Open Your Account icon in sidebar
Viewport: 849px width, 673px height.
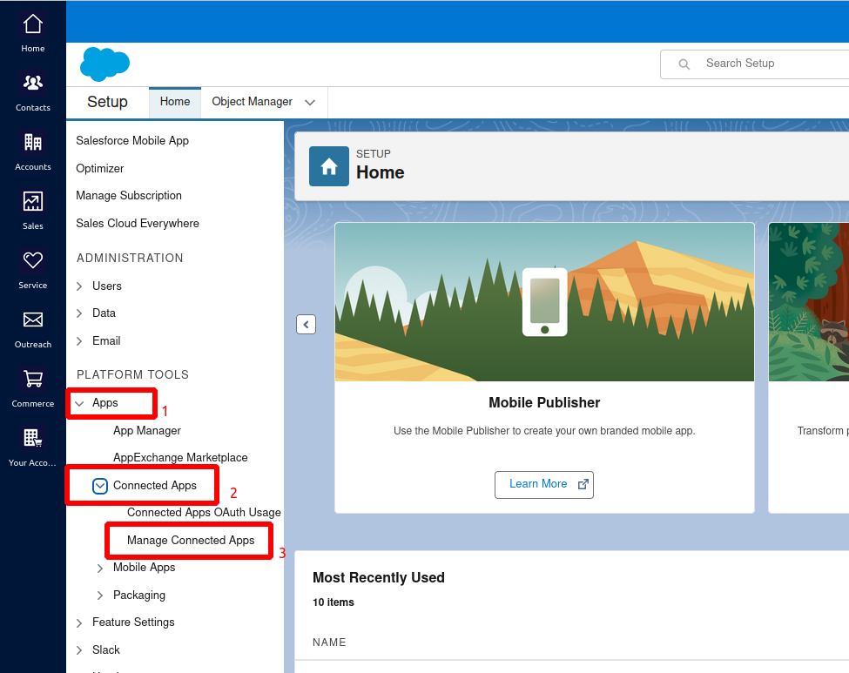(x=32, y=437)
